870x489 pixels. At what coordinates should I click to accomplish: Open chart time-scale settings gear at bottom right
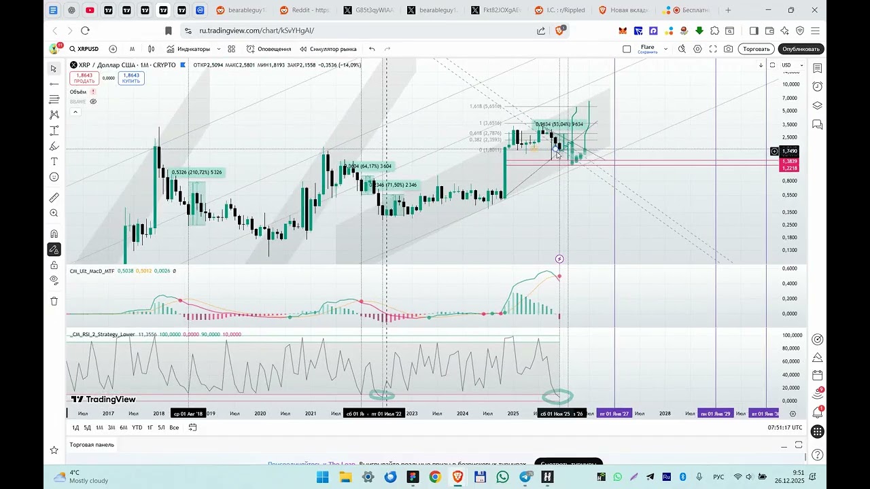point(793,414)
